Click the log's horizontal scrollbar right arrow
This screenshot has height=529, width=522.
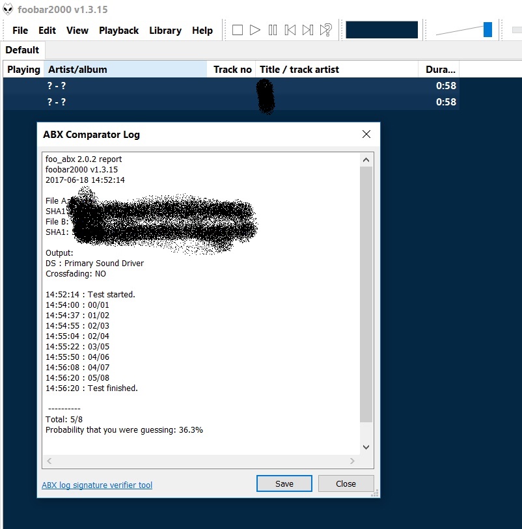352,461
